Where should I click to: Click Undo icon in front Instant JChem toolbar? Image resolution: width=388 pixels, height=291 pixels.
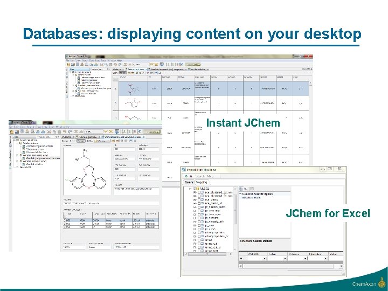tap(64, 131)
